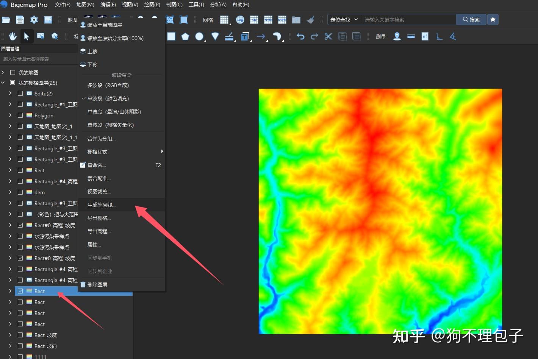Expand the Polygon layer node
Viewport: 538px width, 359px height.
tap(10, 115)
